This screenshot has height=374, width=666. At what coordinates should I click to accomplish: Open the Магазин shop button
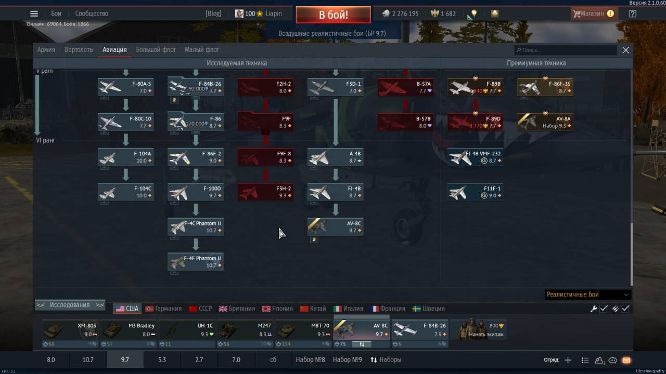pyautogui.click(x=594, y=14)
